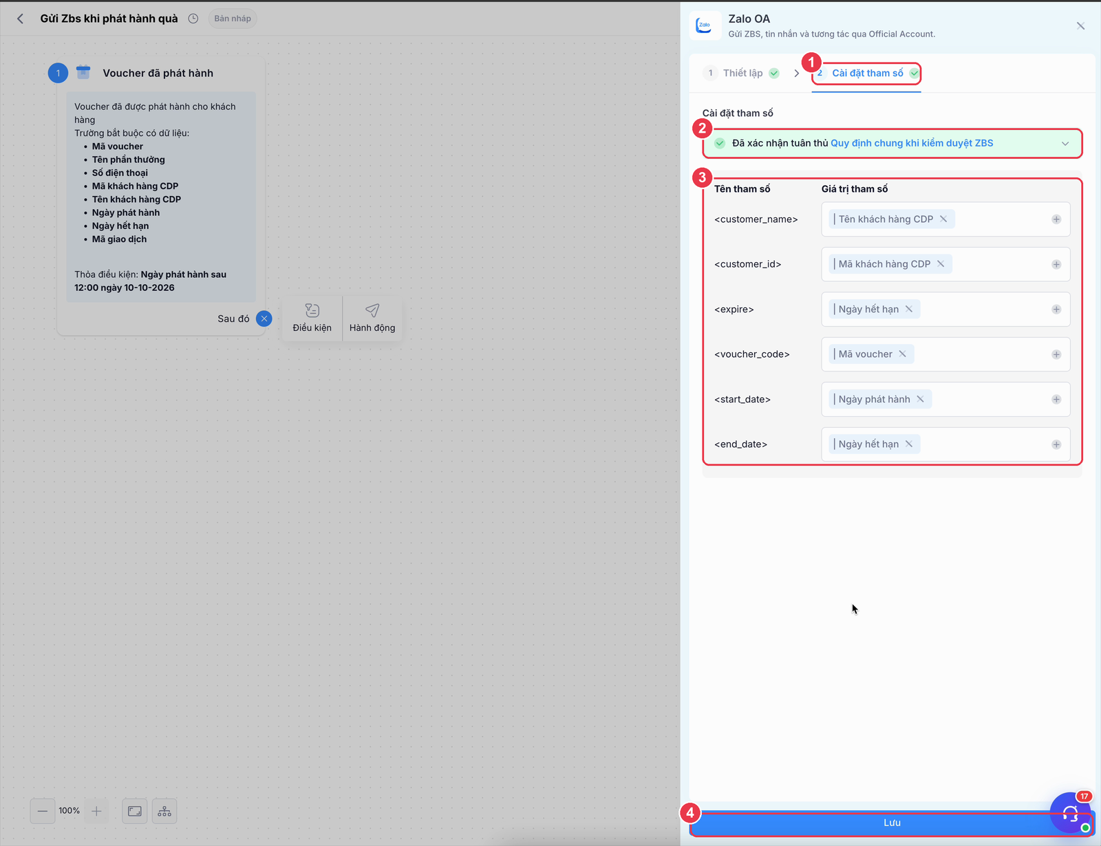The width and height of the screenshot is (1101, 846).
Task: Click the customer_name value input field
Action: pyautogui.click(x=945, y=219)
